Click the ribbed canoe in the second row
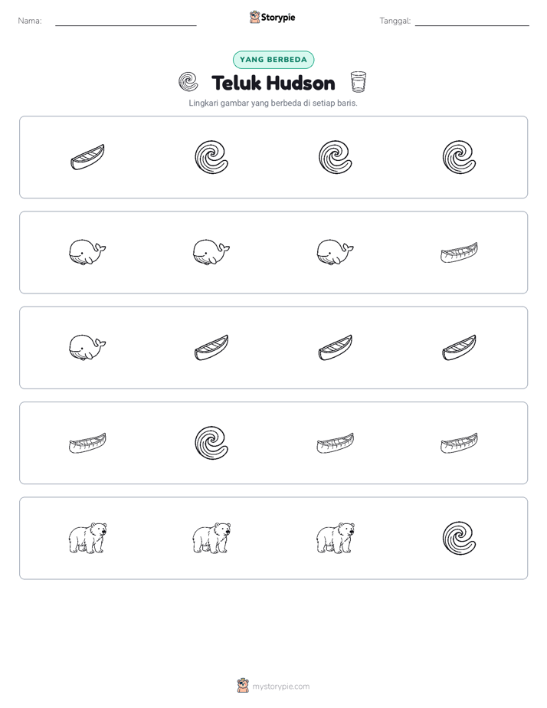547x708 pixels. tap(459, 252)
